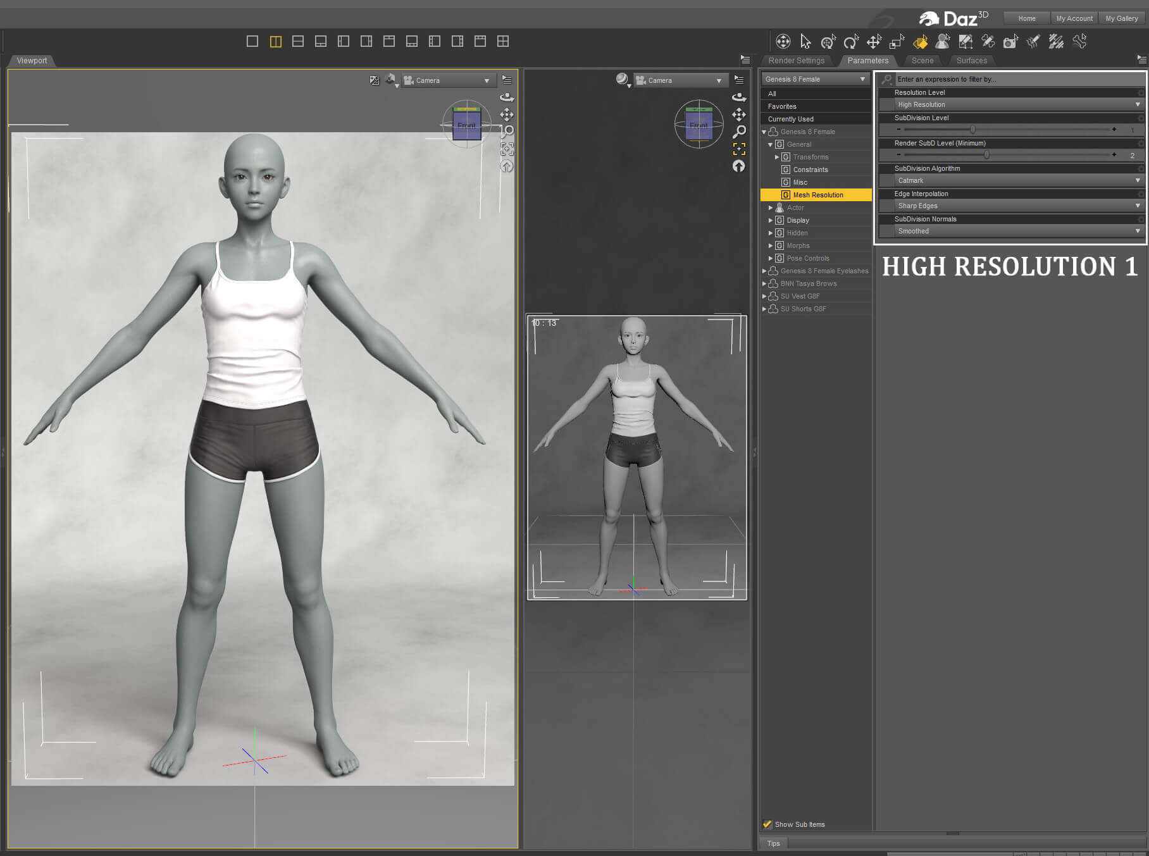Select the Node Selection arrow tool
The height and width of the screenshot is (856, 1149).
point(805,42)
